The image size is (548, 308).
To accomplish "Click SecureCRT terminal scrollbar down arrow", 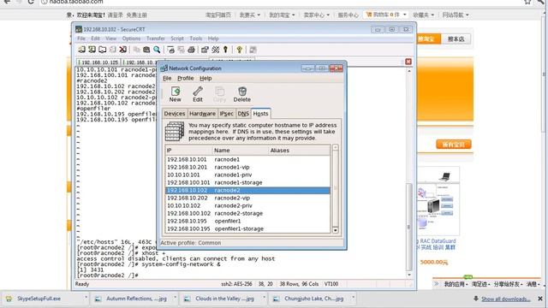I will tap(409, 275).
